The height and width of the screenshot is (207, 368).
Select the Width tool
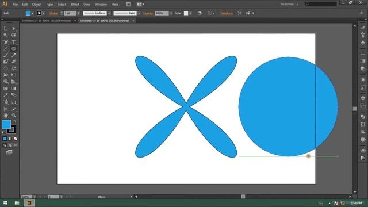6,75
